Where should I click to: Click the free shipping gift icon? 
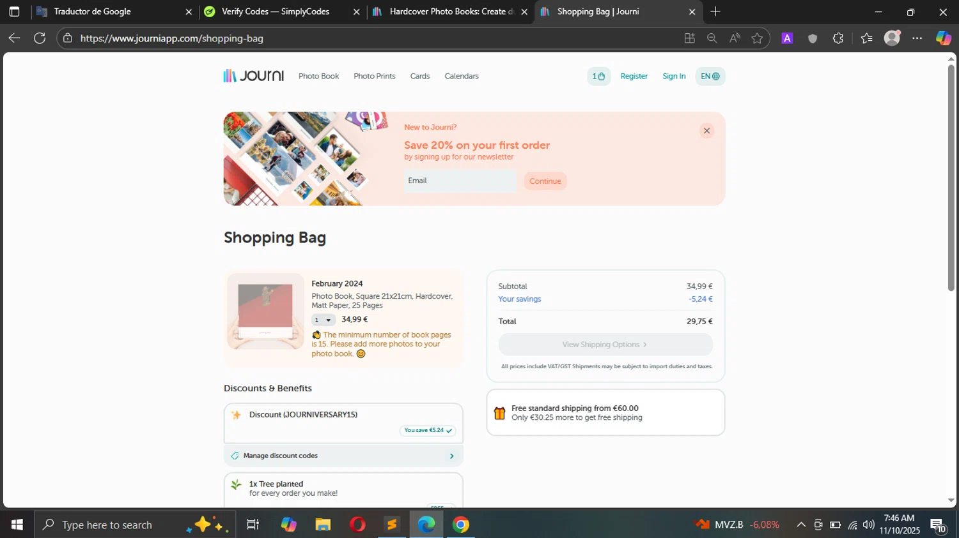(x=499, y=413)
